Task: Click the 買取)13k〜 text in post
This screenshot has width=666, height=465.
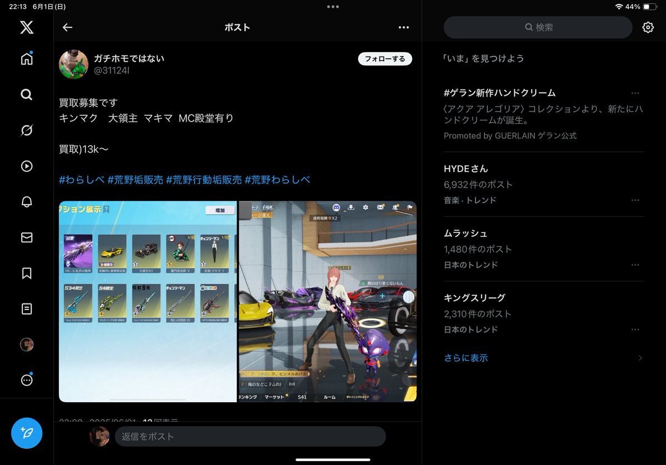Action: point(84,149)
